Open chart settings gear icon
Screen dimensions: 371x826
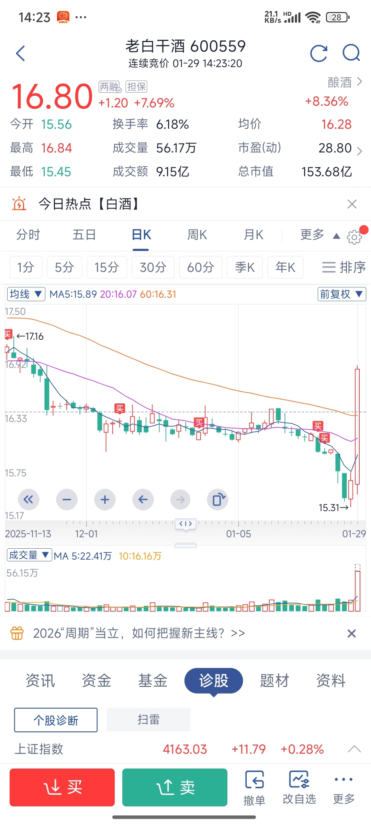point(355,237)
